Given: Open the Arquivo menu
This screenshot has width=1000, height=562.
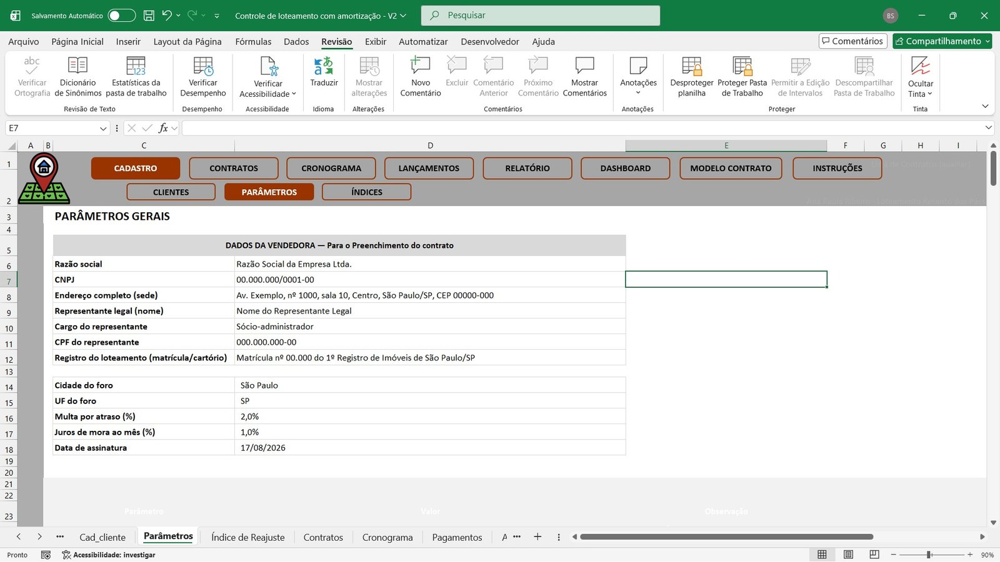Looking at the screenshot, I should (x=24, y=41).
